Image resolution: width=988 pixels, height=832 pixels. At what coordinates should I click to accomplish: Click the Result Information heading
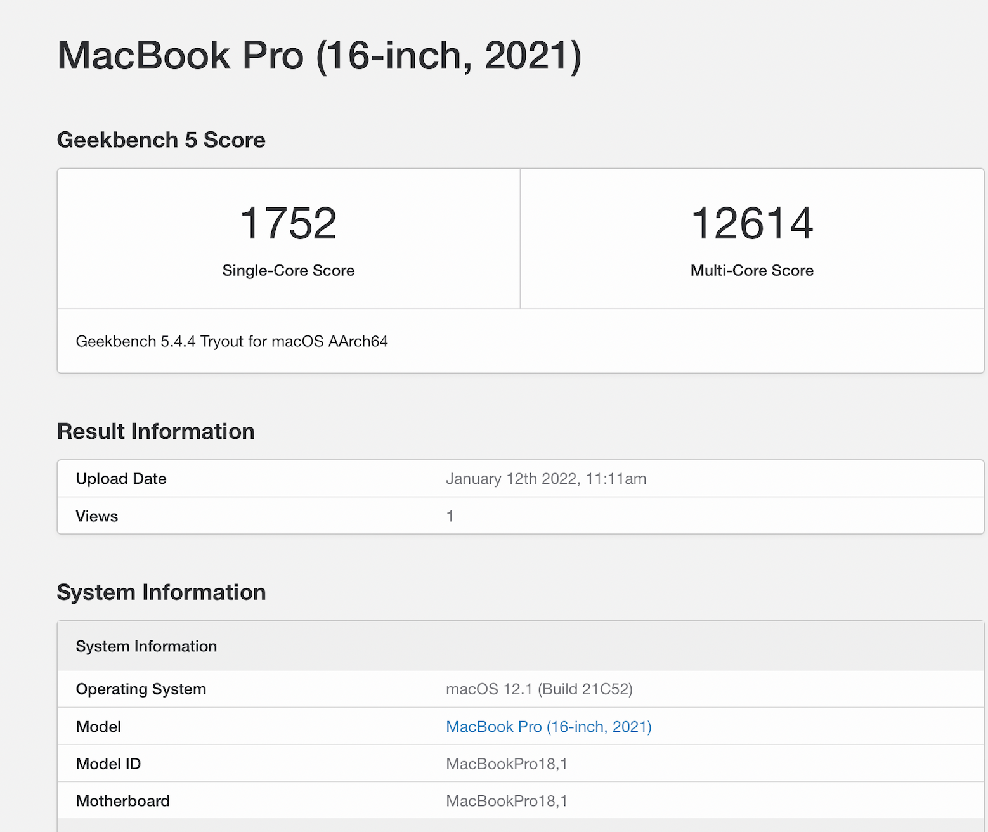tap(156, 432)
